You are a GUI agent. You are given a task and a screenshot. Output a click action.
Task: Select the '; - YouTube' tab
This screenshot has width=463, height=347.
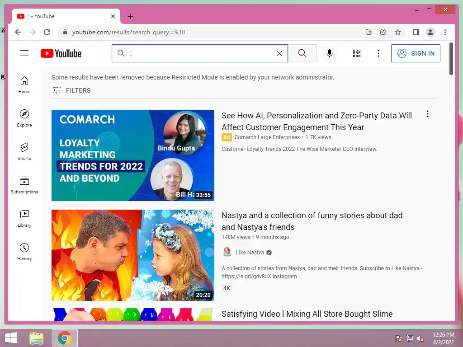pos(66,16)
